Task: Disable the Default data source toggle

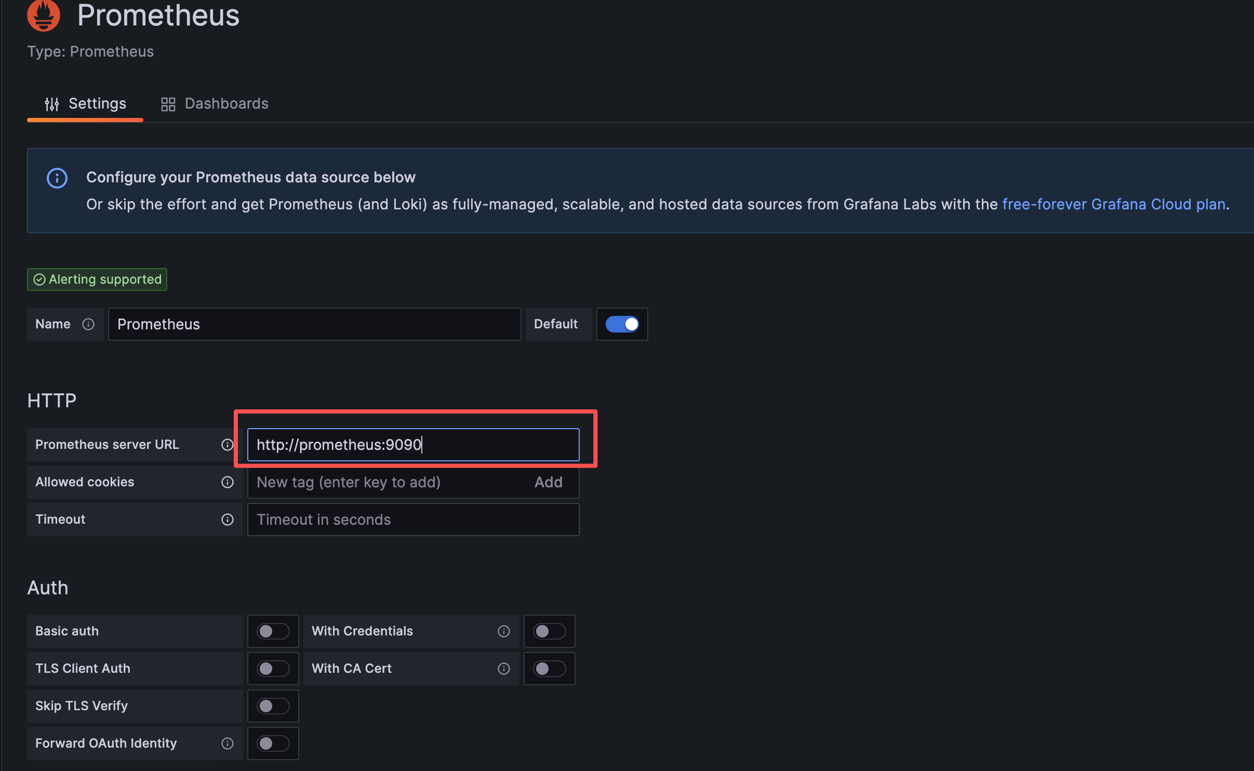Action: (622, 324)
